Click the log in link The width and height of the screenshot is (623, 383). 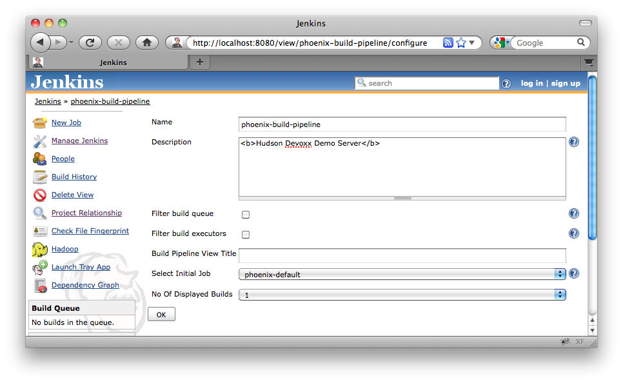click(531, 83)
